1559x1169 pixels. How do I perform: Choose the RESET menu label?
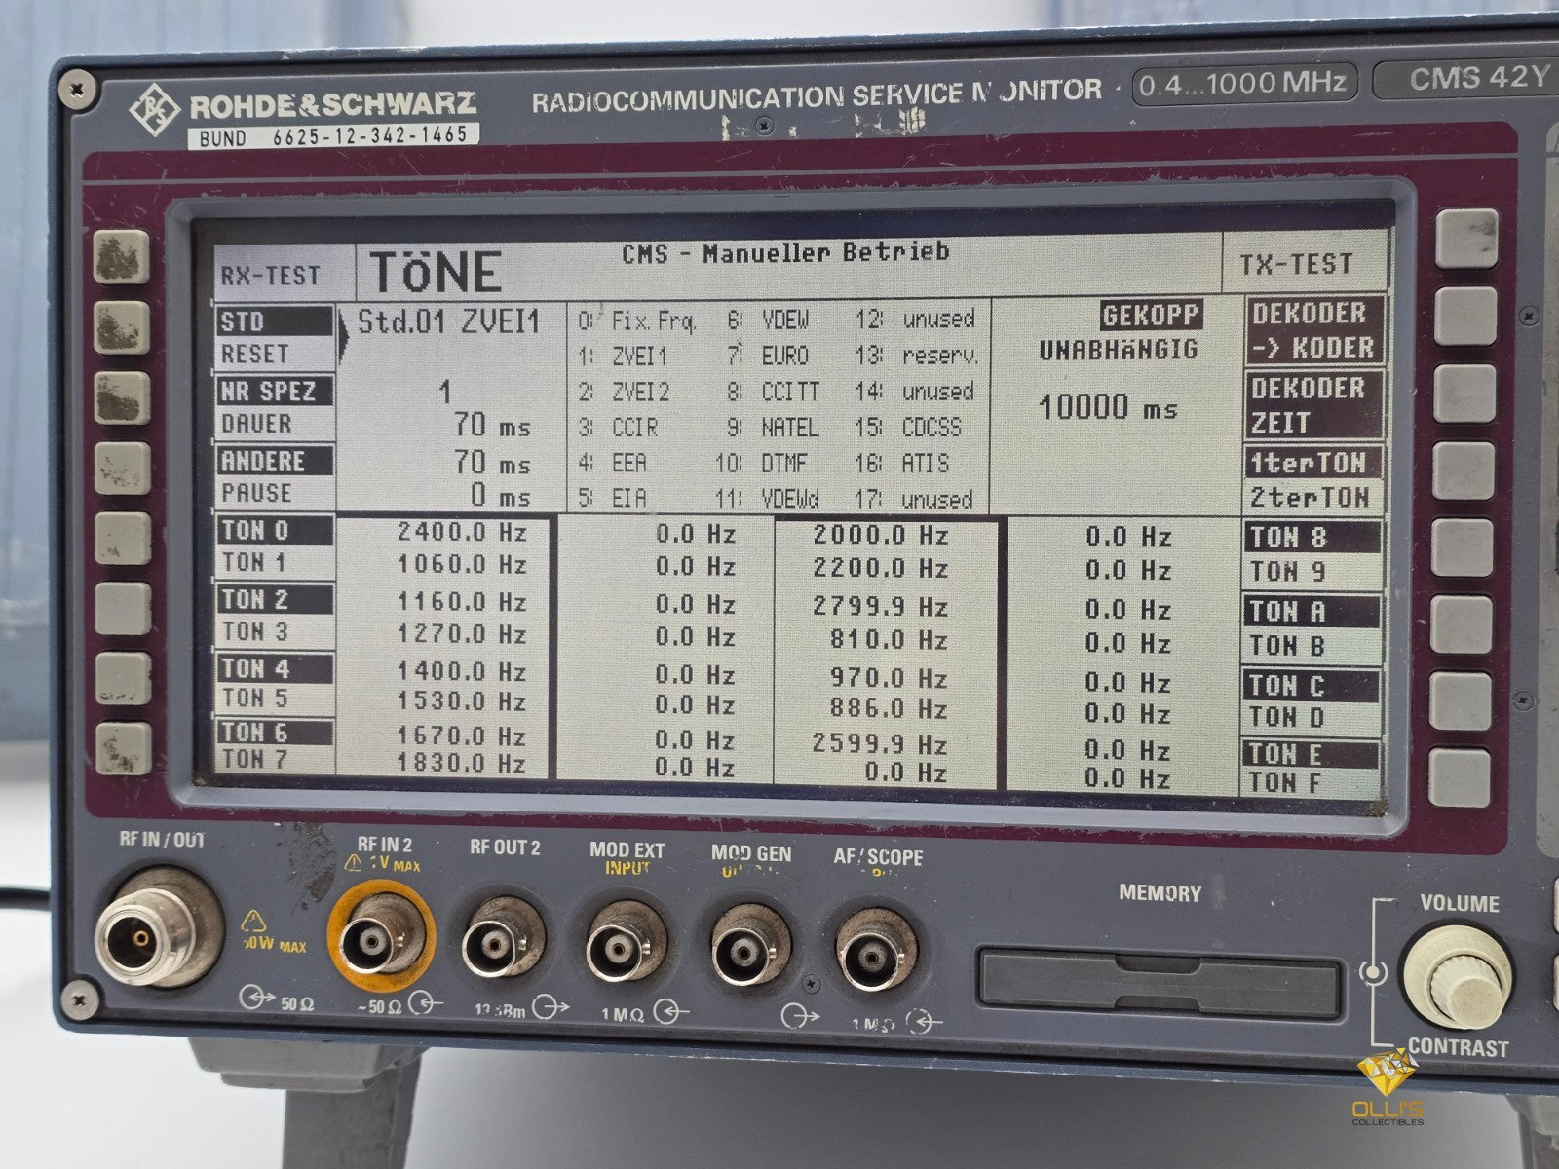pyautogui.click(x=255, y=353)
